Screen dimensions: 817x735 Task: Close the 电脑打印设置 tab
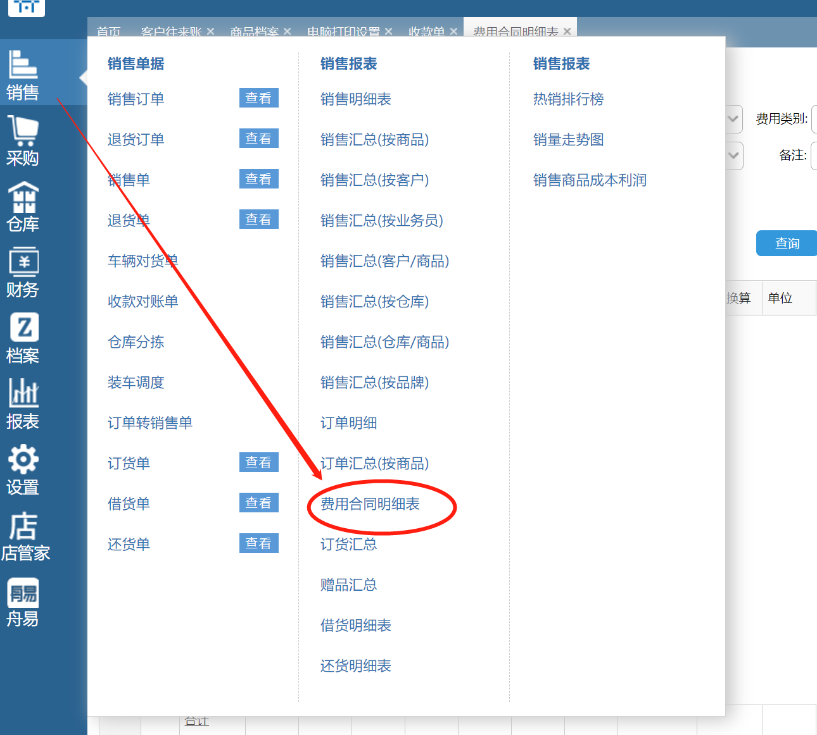[389, 31]
